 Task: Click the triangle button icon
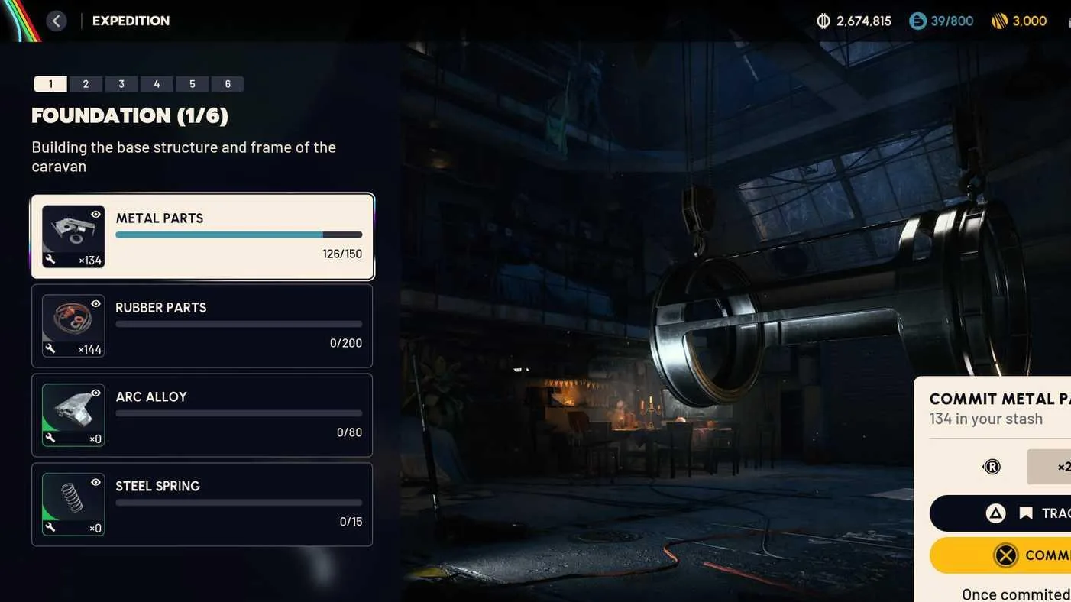(x=995, y=513)
